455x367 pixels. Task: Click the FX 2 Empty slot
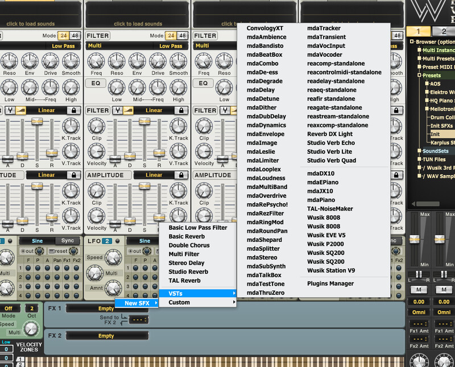(x=106, y=336)
